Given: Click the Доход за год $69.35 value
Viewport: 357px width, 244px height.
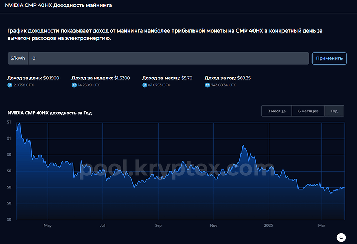Looking at the screenshot, I should (244, 78).
